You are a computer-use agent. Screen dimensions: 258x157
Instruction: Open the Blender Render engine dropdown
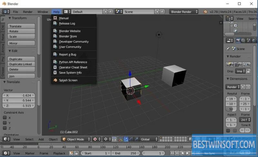pos(184,12)
